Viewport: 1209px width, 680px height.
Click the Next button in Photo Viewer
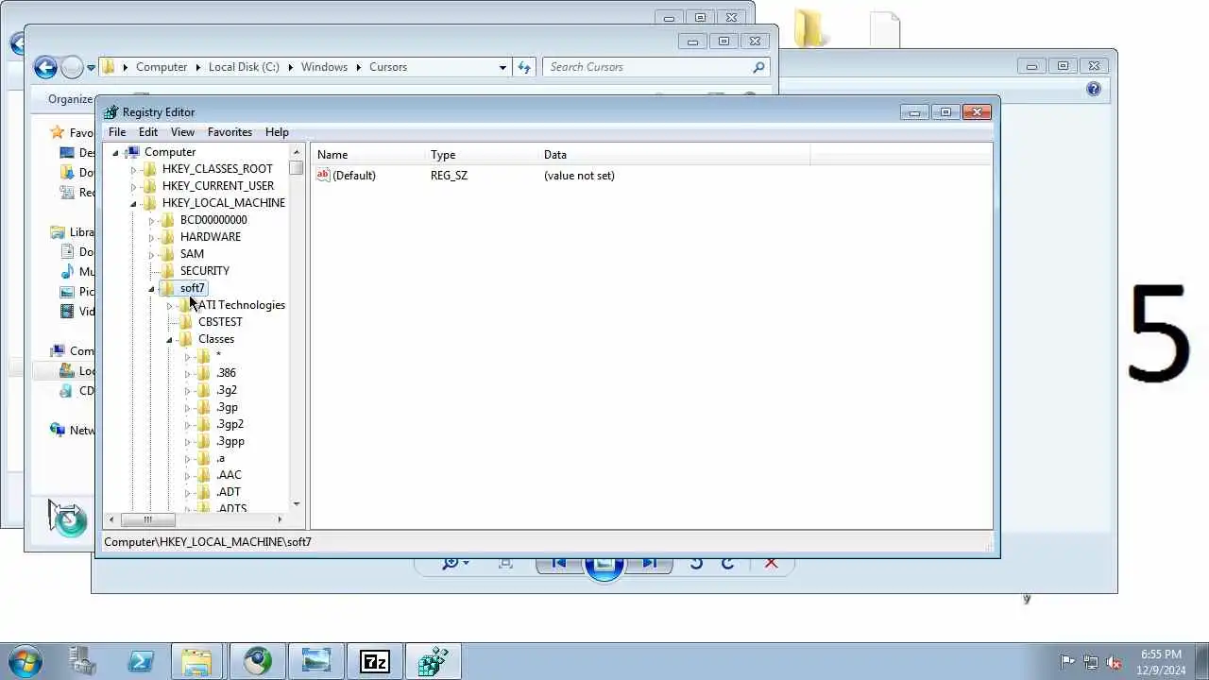click(x=649, y=563)
